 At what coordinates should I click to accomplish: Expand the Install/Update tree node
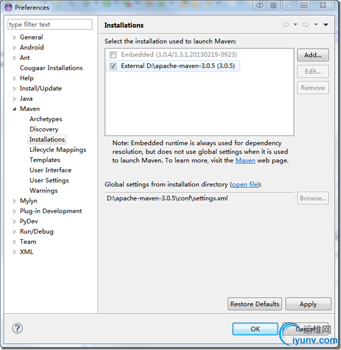[14, 89]
